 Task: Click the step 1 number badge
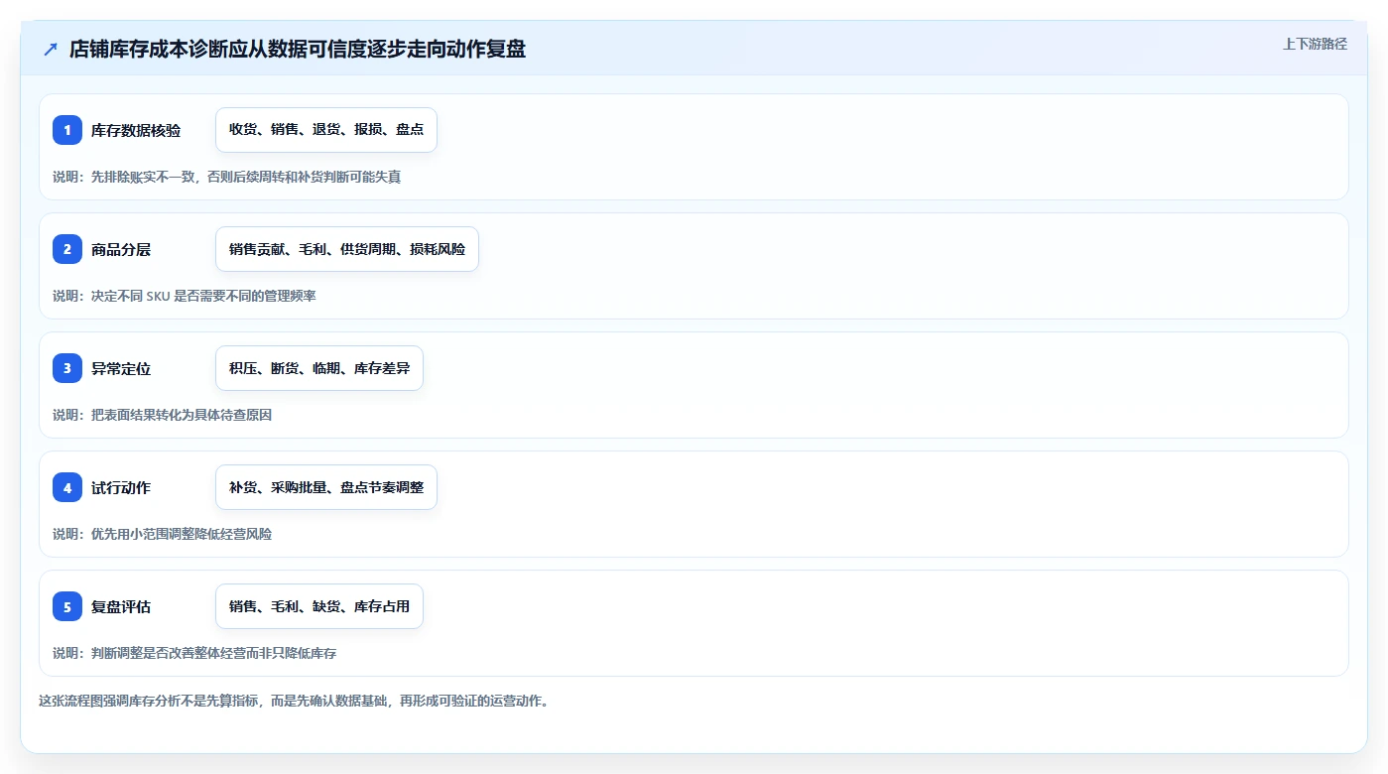(67, 130)
